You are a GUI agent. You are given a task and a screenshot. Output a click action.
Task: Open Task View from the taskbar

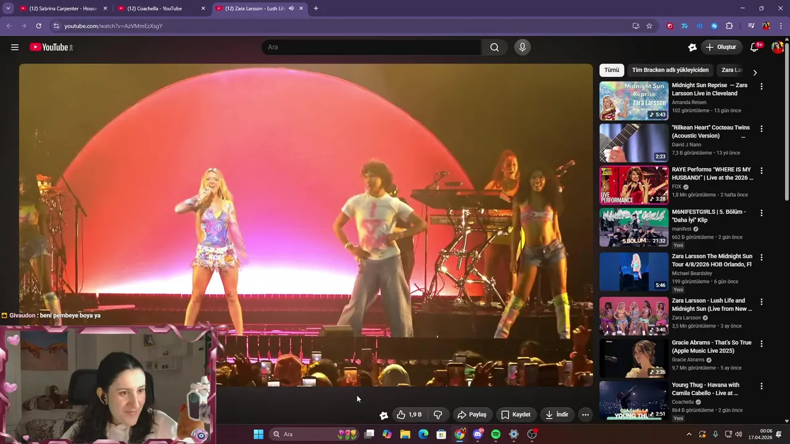[x=369, y=434]
